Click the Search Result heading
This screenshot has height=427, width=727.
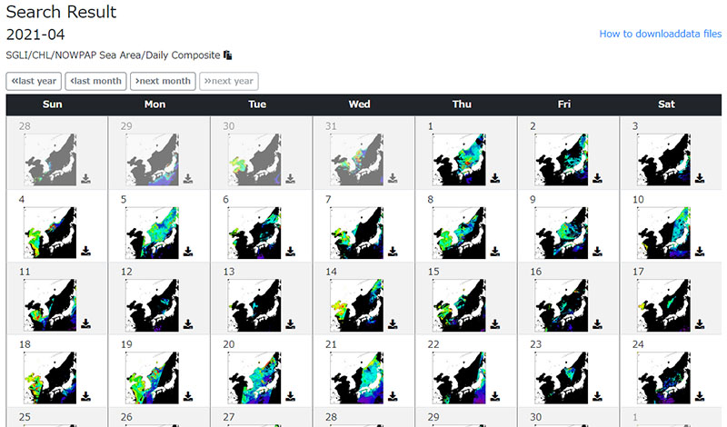click(61, 12)
